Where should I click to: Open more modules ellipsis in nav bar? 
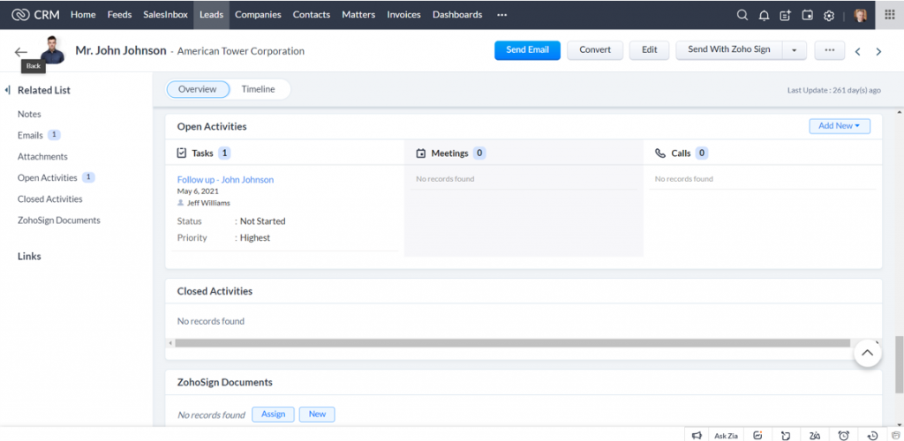[x=501, y=15]
